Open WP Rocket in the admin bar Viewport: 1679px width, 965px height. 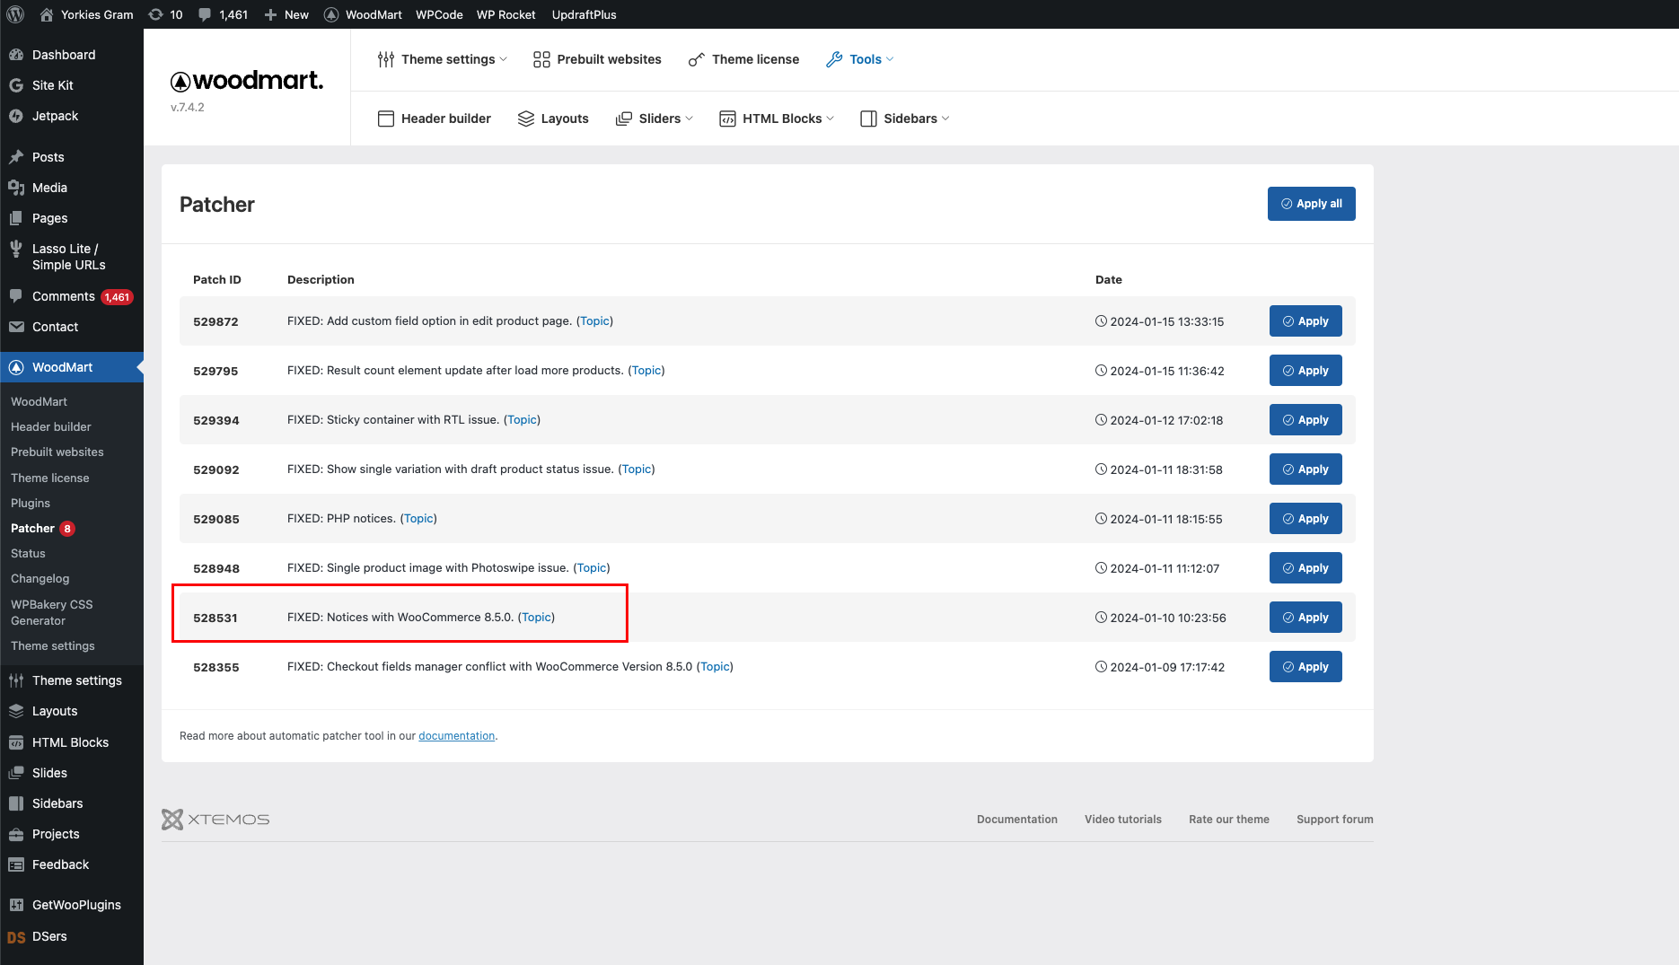pyautogui.click(x=505, y=14)
